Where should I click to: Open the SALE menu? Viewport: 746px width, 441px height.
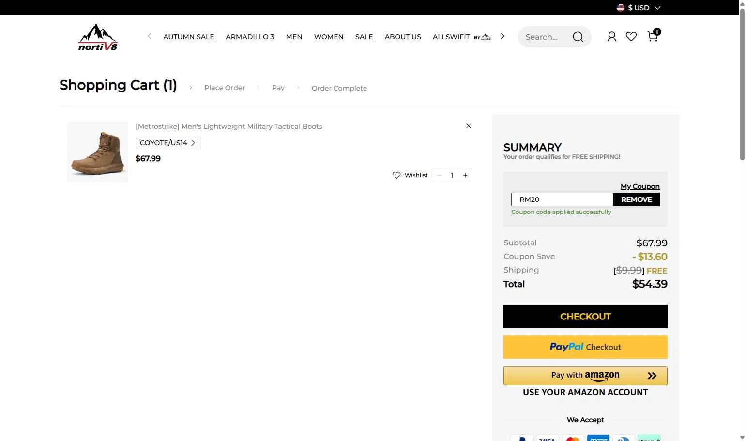[364, 37]
